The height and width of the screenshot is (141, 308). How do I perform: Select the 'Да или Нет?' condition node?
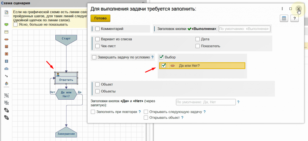pos(66,94)
